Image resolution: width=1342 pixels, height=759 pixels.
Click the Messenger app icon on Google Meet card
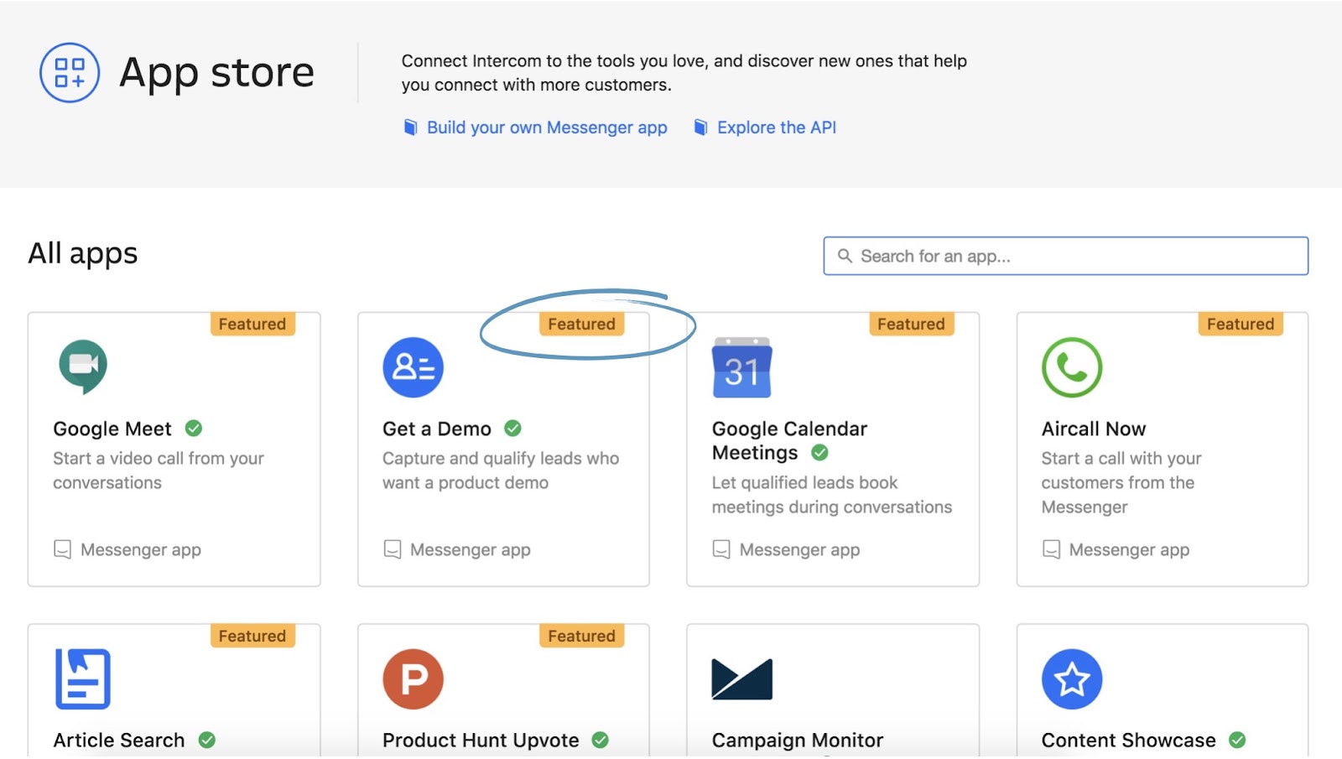63,549
